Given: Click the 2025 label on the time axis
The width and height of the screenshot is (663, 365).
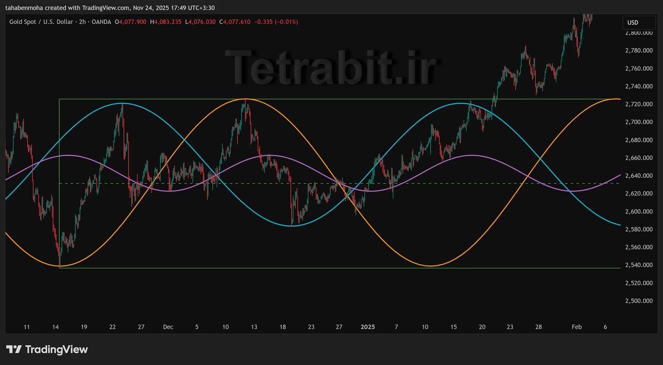Looking at the screenshot, I should (x=368, y=327).
